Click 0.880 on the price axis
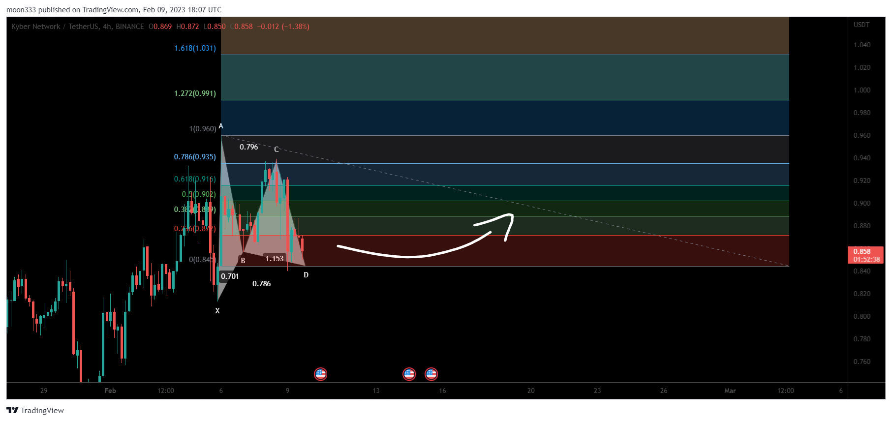This screenshot has width=892, height=421. 862,226
